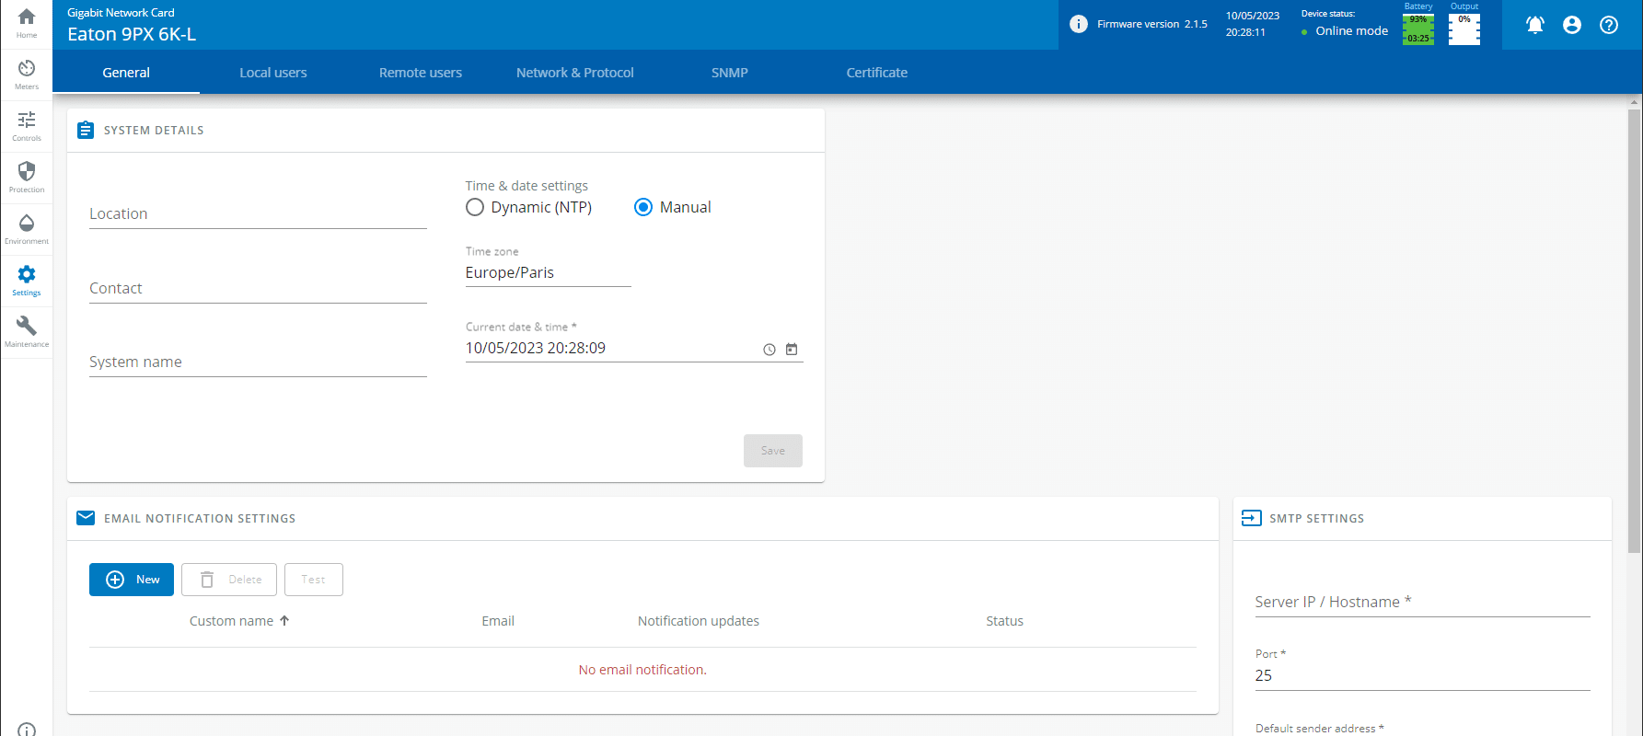Viewport: 1643px width, 736px height.
Task: Switch to the SNMP tab
Action: 730,73
